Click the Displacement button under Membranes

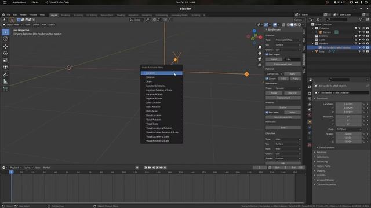pos(283,98)
